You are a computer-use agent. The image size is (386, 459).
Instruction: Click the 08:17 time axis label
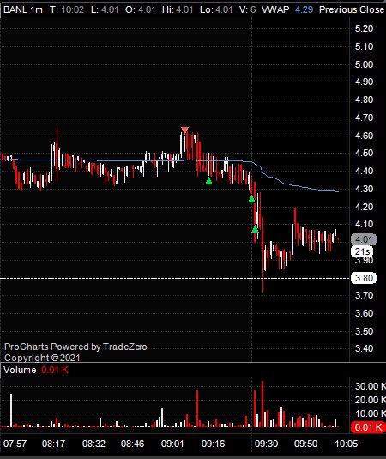pyautogui.click(x=53, y=444)
